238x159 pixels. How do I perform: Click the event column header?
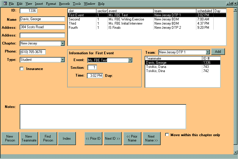click(130, 11)
